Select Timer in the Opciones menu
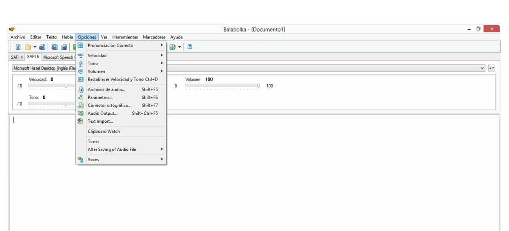The height and width of the screenshot is (231, 509). click(x=121, y=141)
